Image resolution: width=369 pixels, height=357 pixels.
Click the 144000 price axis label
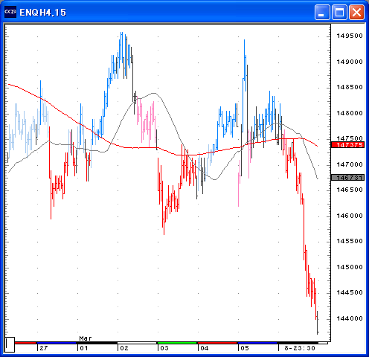pyautogui.click(x=350, y=318)
